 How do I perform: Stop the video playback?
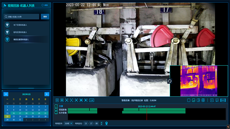[62, 100]
